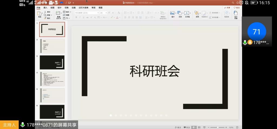The height and width of the screenshot is (129, 277).
Task: Insert a picture with 图片 icon
Action: pos(173,14)
